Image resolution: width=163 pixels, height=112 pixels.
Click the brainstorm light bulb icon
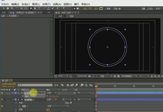(82, 85)
